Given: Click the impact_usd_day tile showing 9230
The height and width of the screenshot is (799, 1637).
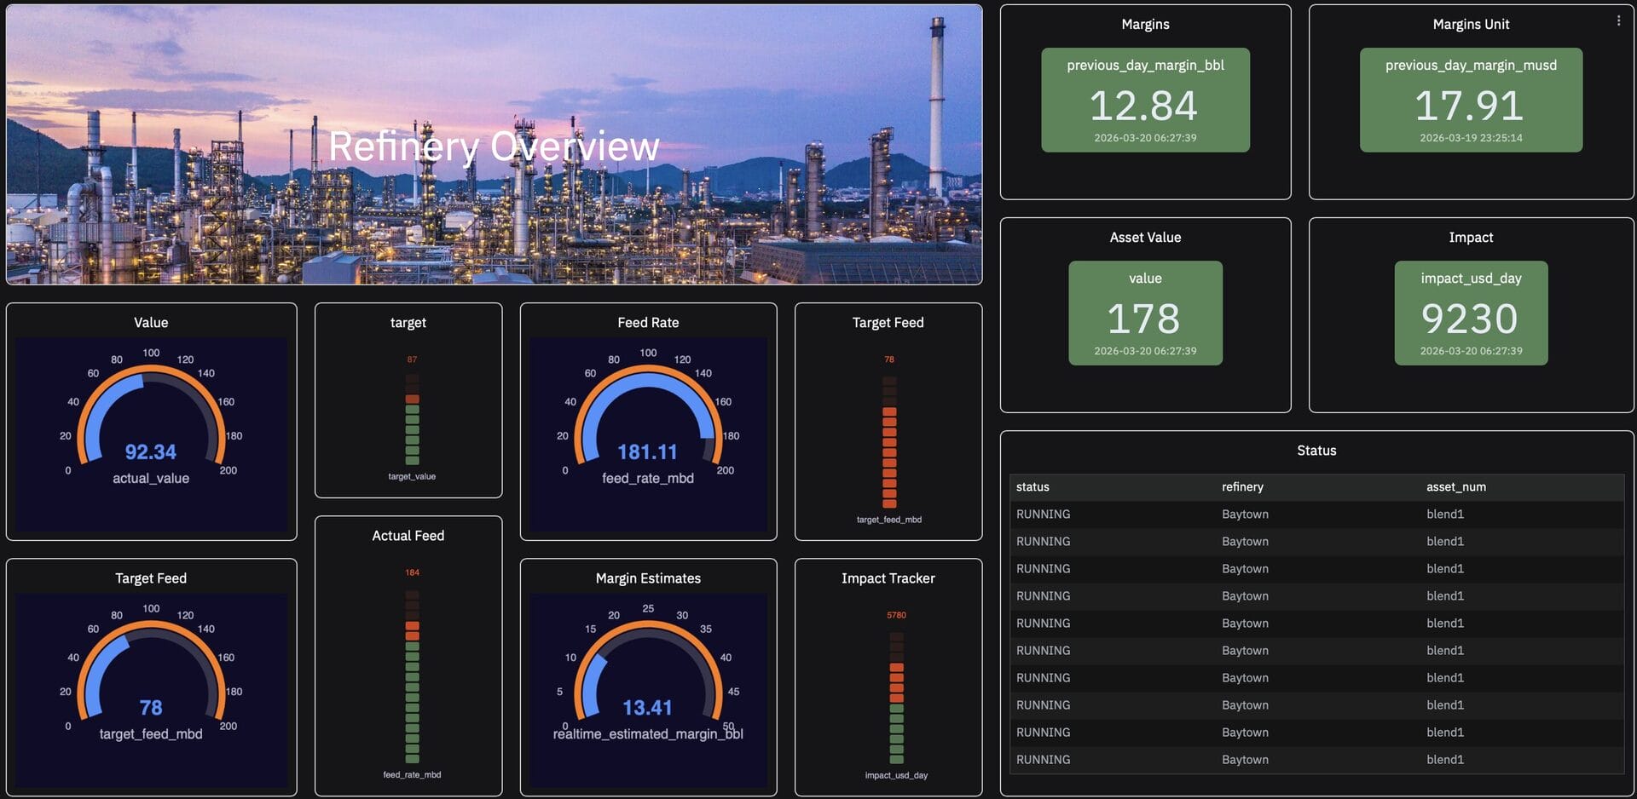Looking at the screenshot, I should click(x=1471, y=313).
